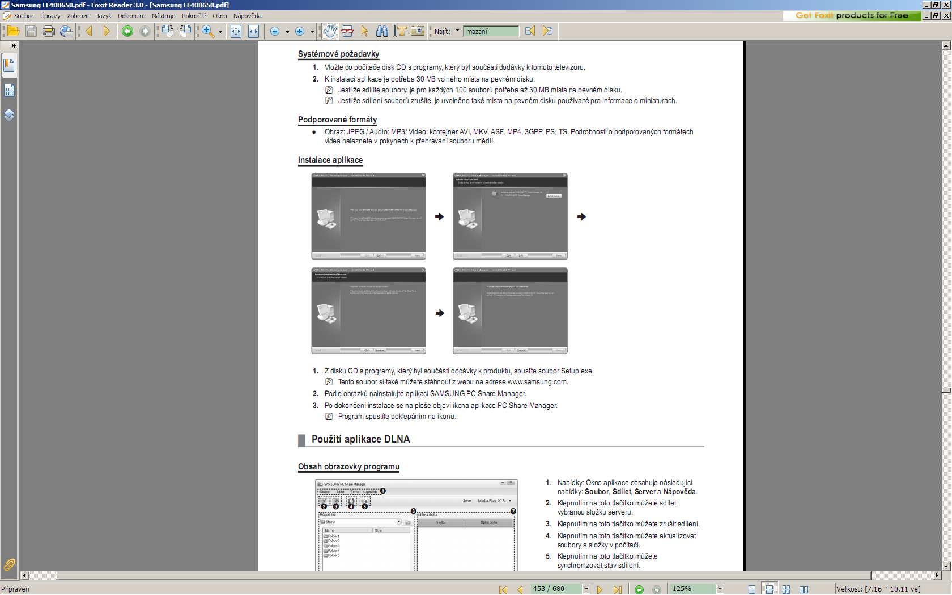Viewport: 952px width, 595px height.
Task: Click the grey Next View button in toolbar
Action: pyautogui.click(x=145, y=31)
